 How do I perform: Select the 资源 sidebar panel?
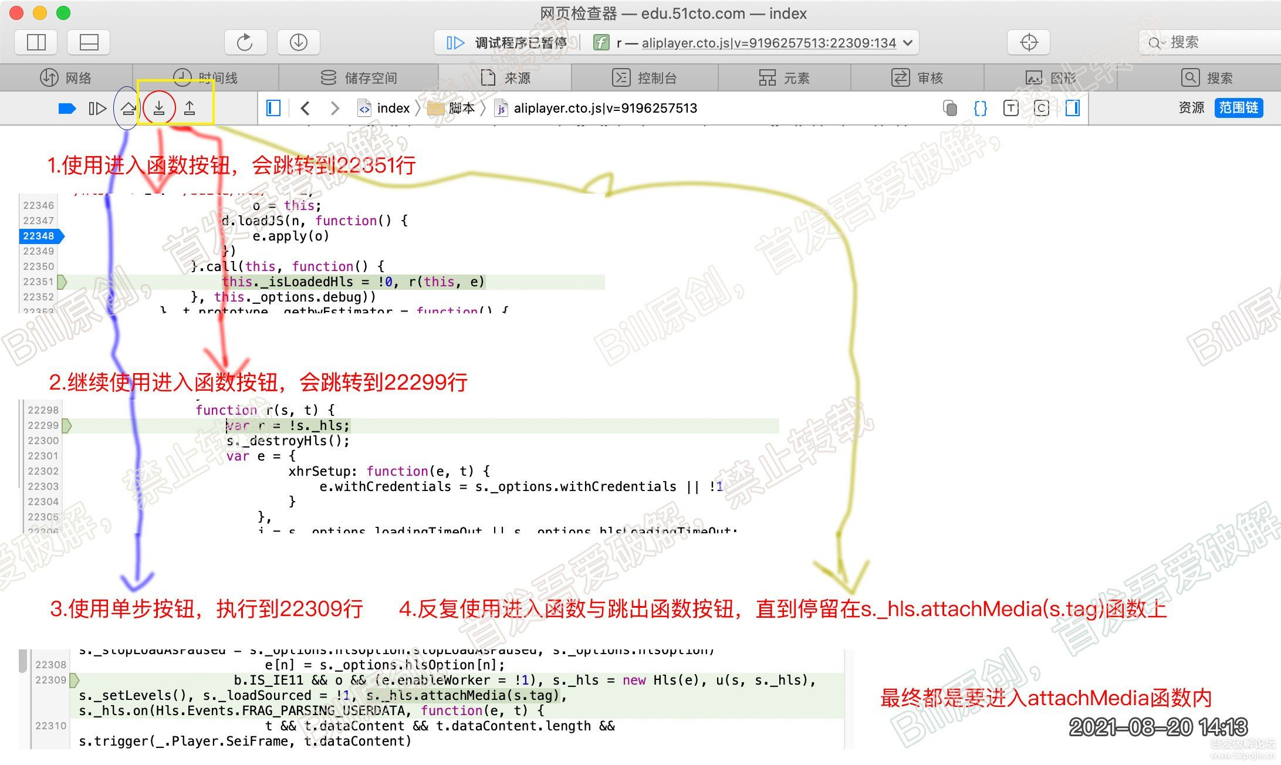click(1191, 108)
